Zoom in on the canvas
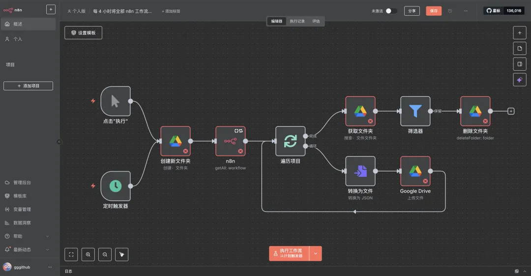 pyautogui.click(x=88, y=254)
